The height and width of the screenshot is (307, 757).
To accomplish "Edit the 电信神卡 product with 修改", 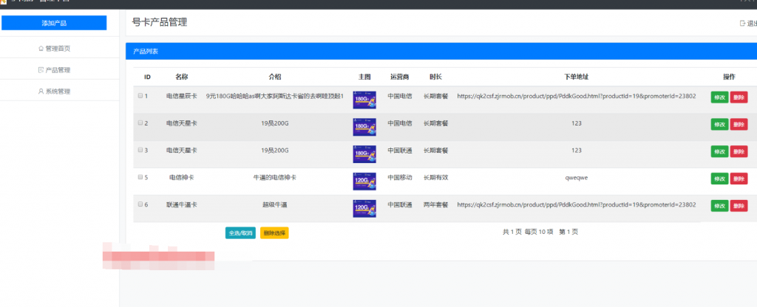I will 718,179.
